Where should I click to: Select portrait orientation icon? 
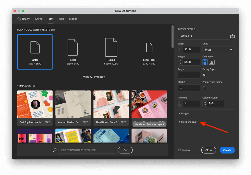point(205,62)
